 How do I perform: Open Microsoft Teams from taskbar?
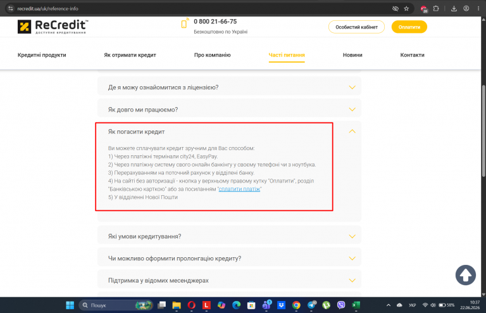266,305
